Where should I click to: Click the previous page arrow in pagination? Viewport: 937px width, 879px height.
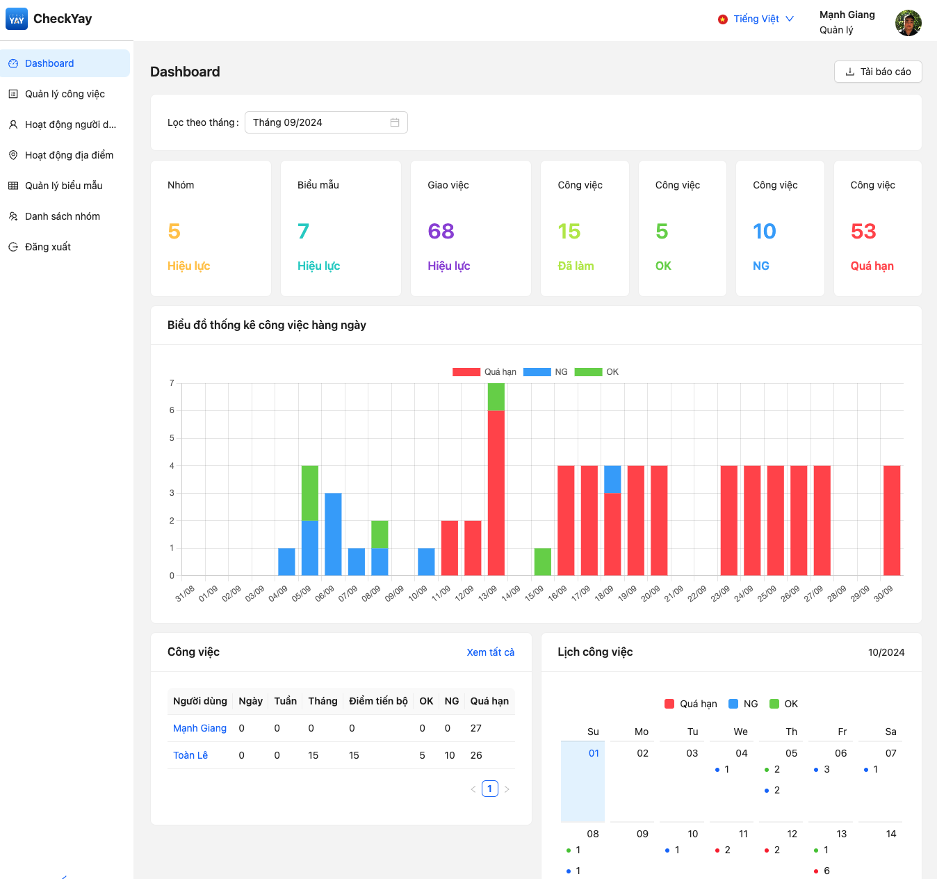(x=473, y=789)
